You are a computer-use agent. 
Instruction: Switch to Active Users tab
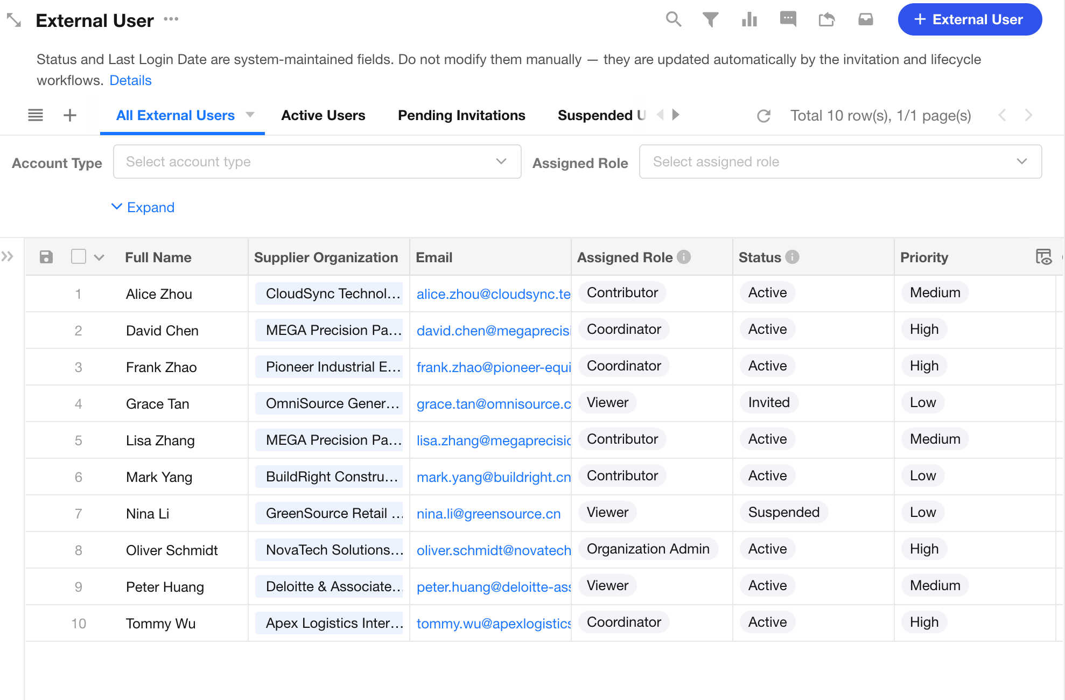click(323, 115)
